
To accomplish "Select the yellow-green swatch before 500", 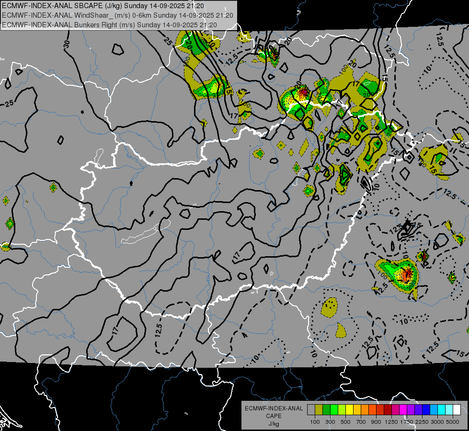I will pos(342,410).
